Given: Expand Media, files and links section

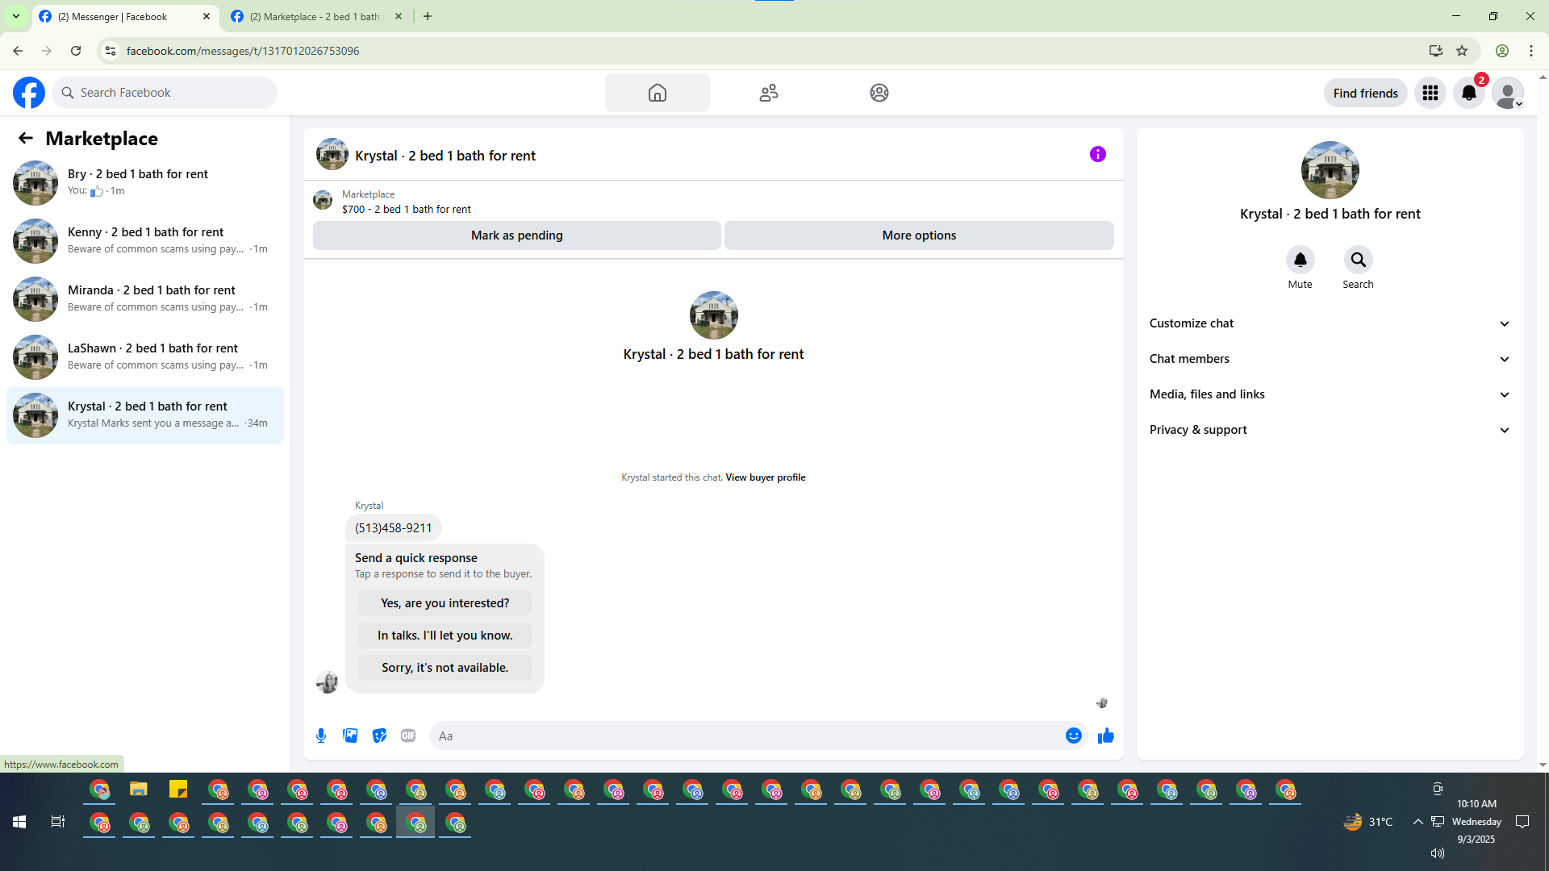Looking at the screenshot, I should 1330,394.
